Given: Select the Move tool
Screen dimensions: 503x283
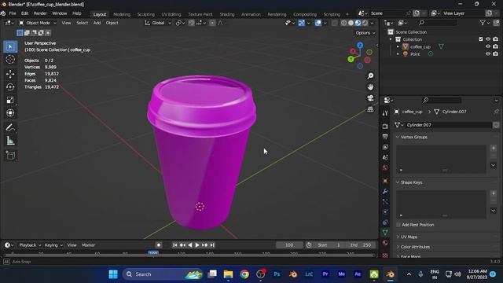Looking at the screenshot, I should pos(10,74).
